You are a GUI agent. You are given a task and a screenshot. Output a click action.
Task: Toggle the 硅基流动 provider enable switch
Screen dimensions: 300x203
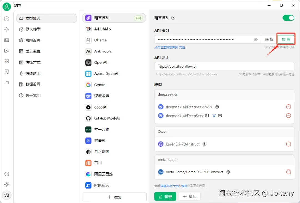coord(289,18)
